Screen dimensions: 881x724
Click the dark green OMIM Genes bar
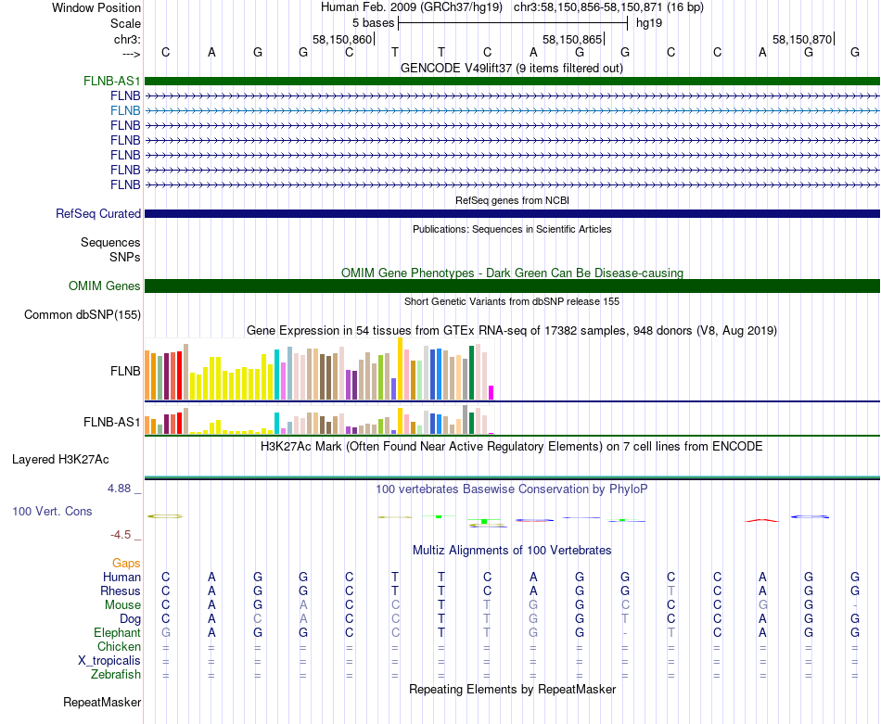click(x=512, y=286)
